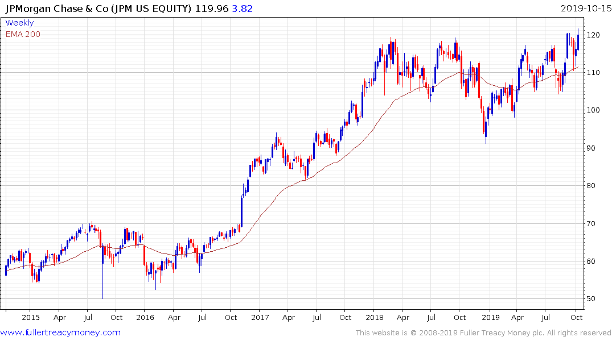This screenshot has height=341, width=612.
Task: Click the 50 price axis label
Action: (x=592, y=299)
